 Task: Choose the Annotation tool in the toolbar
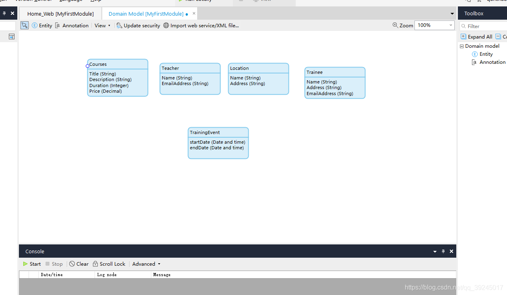click(x=72, y=25)
